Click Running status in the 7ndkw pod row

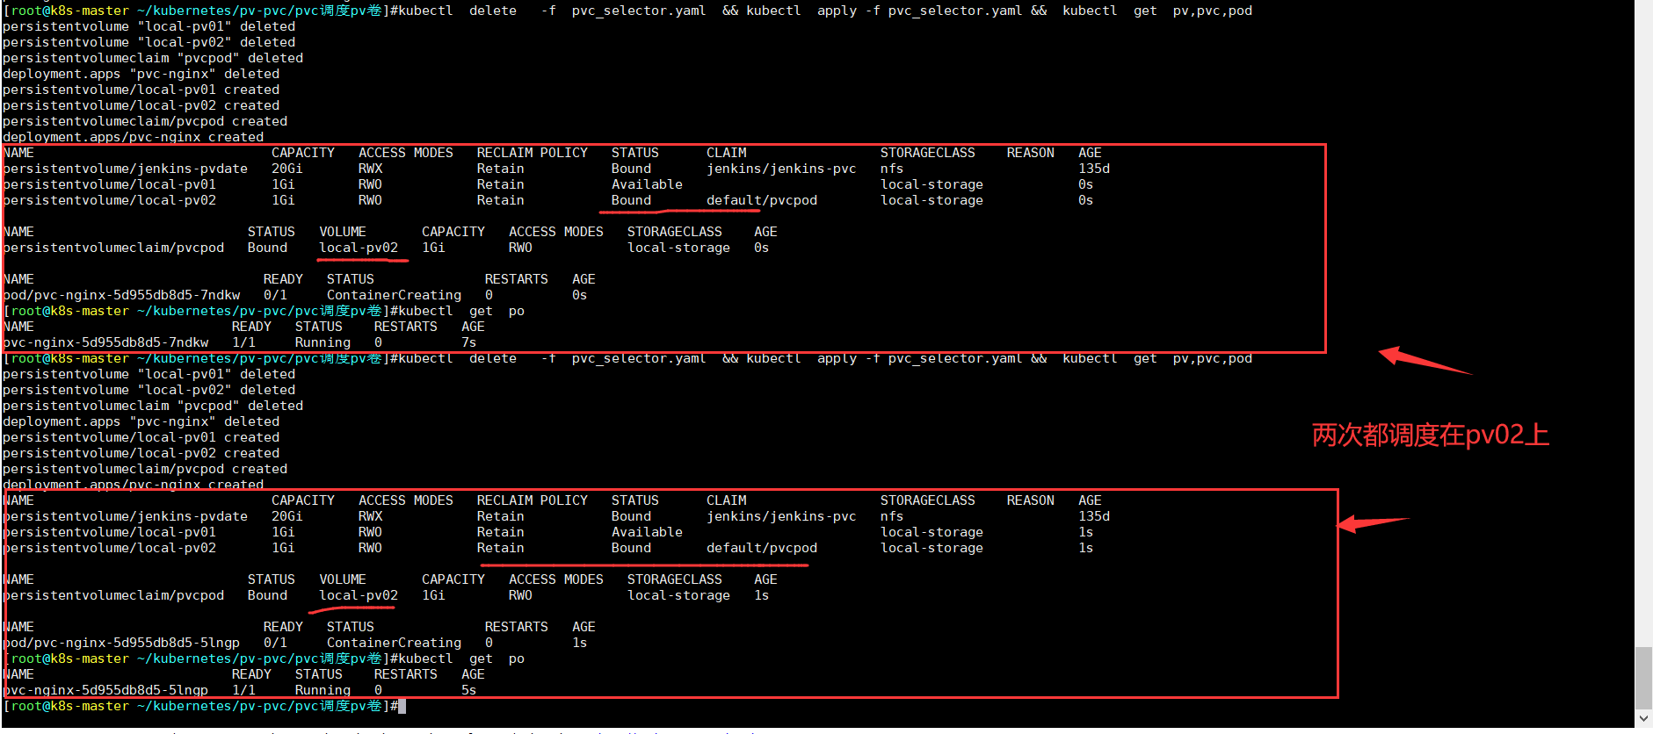pyautogui.click(x=323, y=342)
